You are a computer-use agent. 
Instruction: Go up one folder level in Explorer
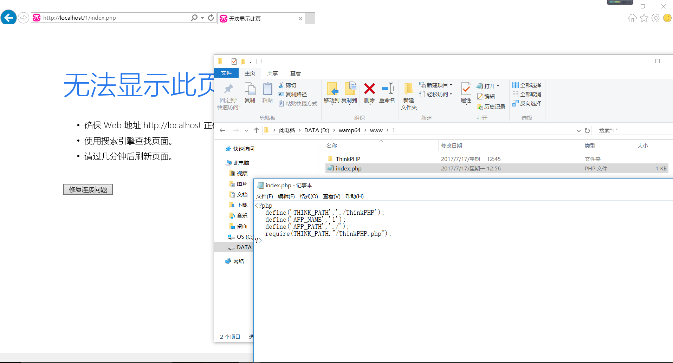pos(257,130)
